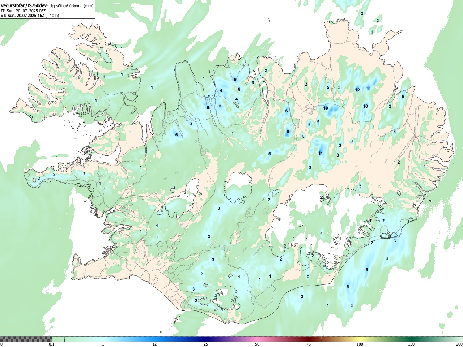This screenshot has height=347, width=463.
Task: Click the checkered no-data segment of the color bar
Action: pyautogui.click(x=26, y=339)
